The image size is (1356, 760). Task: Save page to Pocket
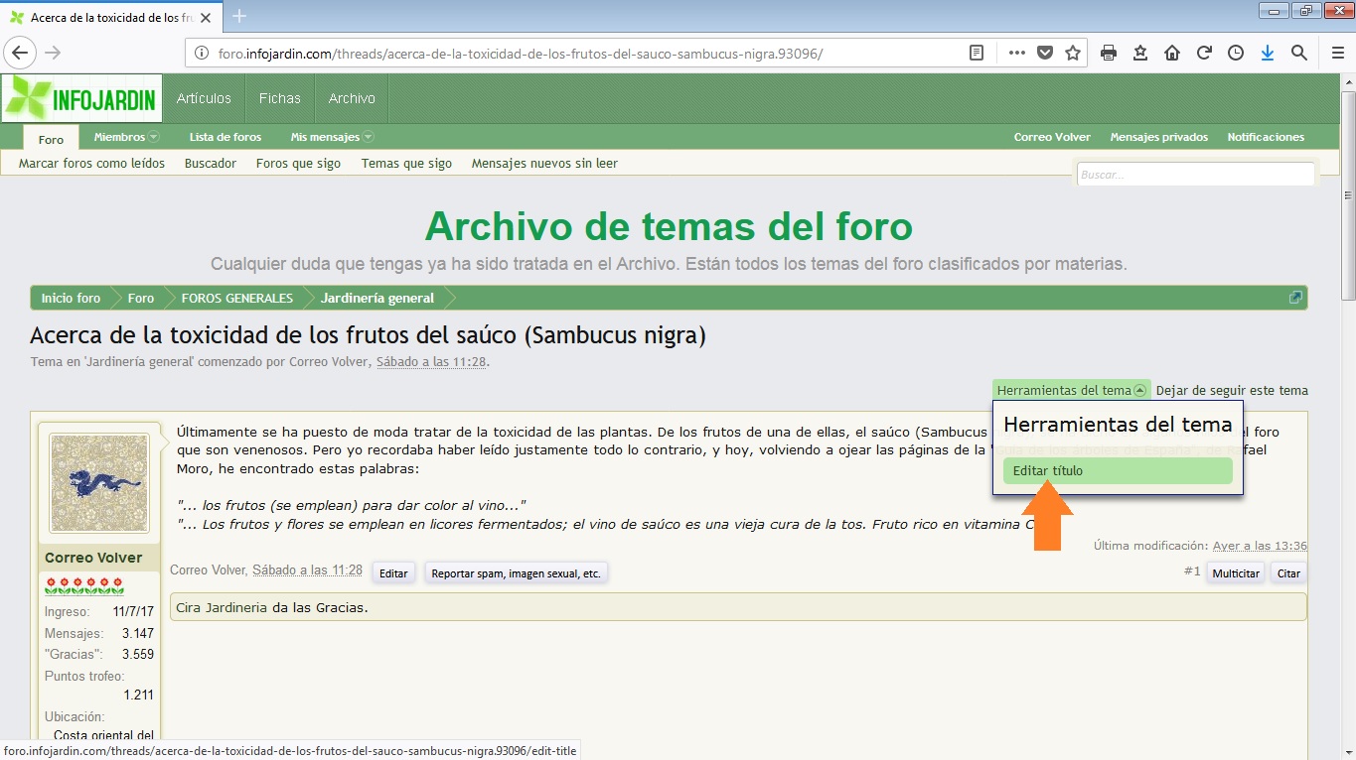1045,53
